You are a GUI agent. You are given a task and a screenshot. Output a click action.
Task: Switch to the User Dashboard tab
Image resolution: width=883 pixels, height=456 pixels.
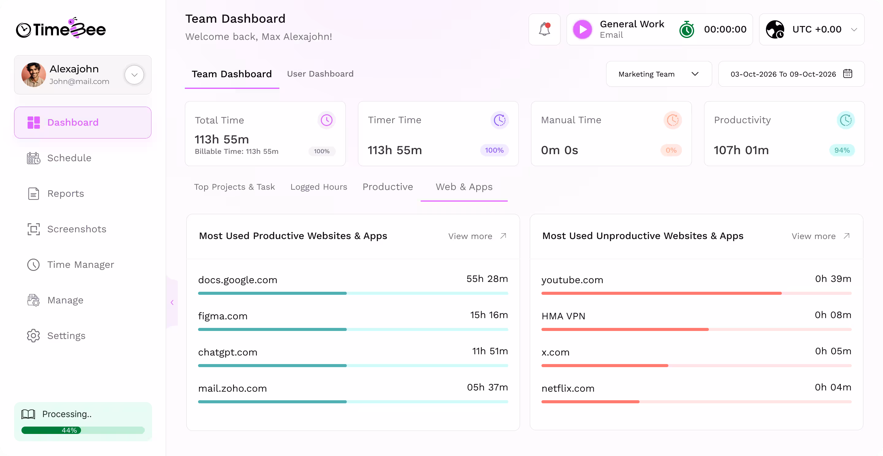[320, 74]
